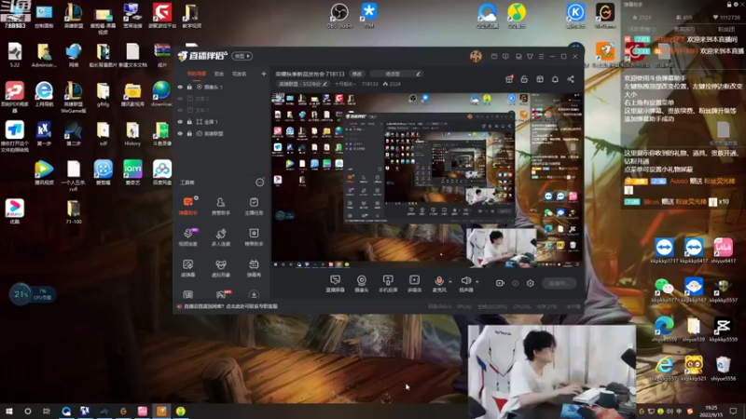
Task: Select the 双击 scene tab
Action: pyautogui.click(x=219, y=74)
